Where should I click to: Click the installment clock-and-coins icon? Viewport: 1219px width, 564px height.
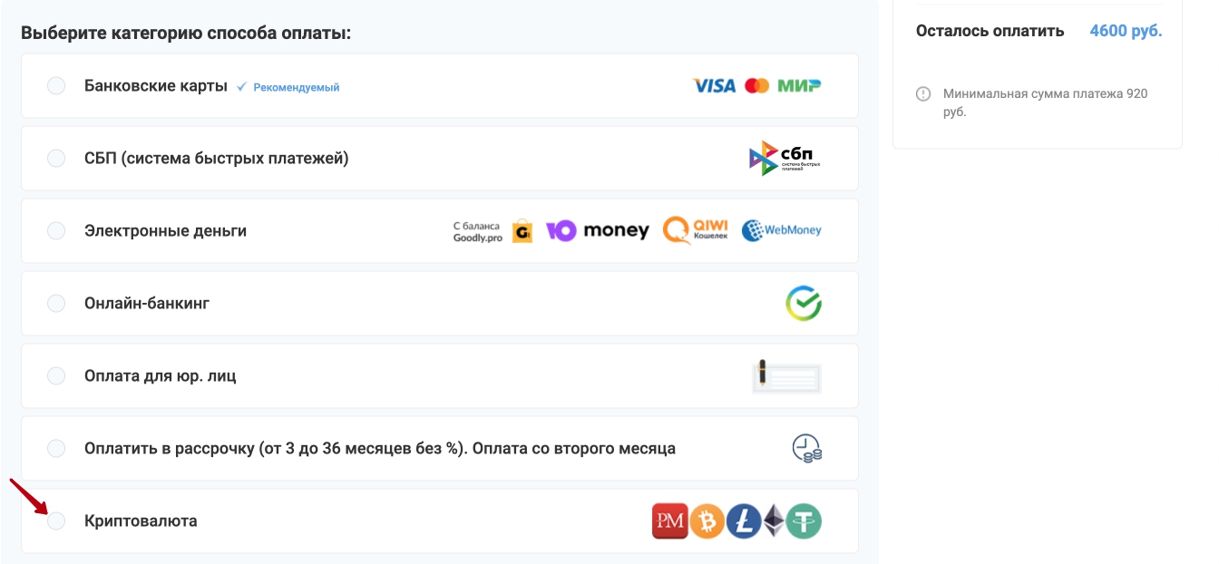pos(806,449)
